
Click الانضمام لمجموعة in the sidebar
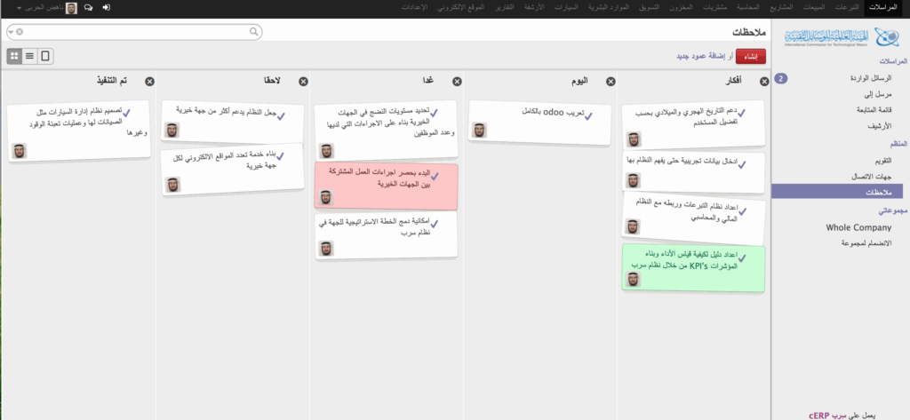(866, 243)
